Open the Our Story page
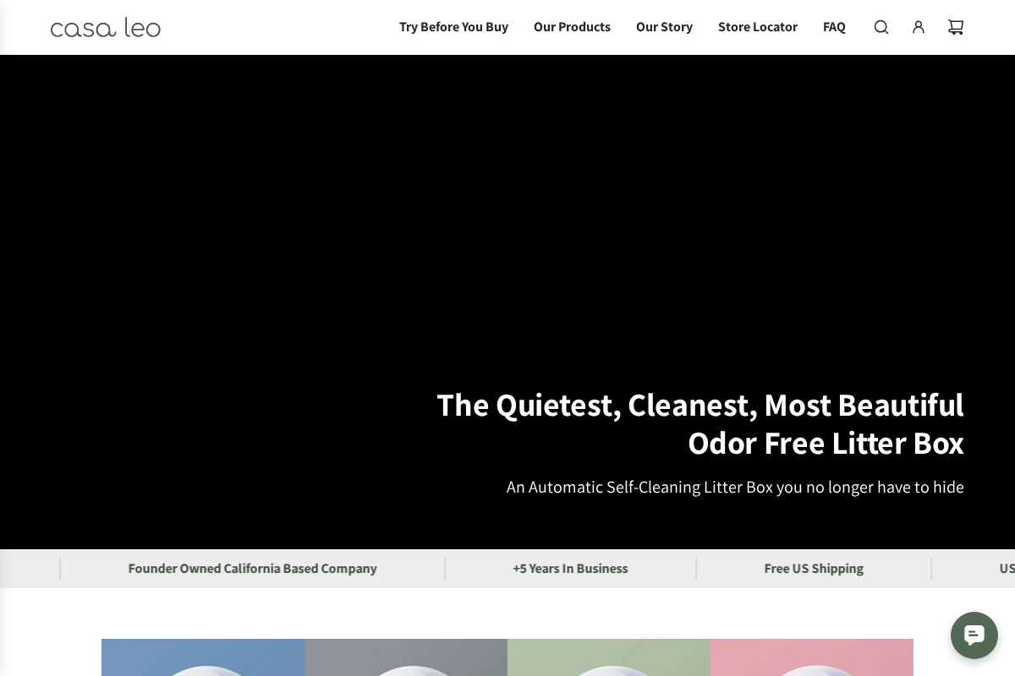The width and height of the screenshot is (1015, 676). pos(664,27)
